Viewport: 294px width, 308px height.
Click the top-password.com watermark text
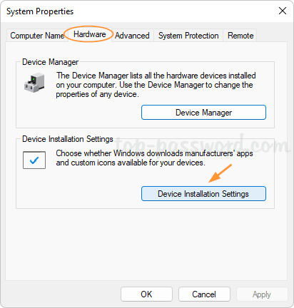(202, 143)
